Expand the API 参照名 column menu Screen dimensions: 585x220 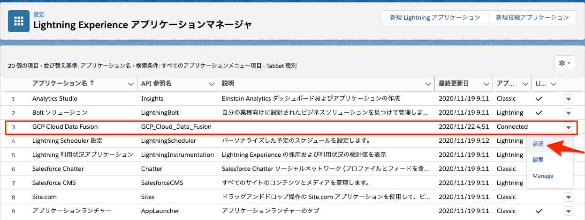click(212, 84)
